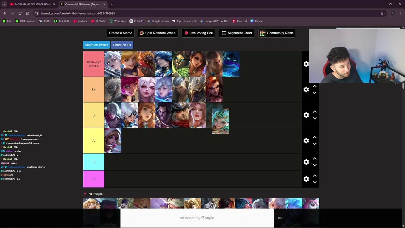Click the Banla veya Direkt Al tier label
The width and height of the screenshot is (405, 228).
click(93, 64)
